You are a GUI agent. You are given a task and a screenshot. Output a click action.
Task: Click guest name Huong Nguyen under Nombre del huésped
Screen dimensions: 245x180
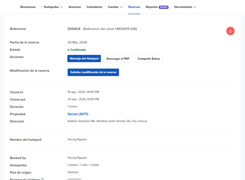pos(77,139)
